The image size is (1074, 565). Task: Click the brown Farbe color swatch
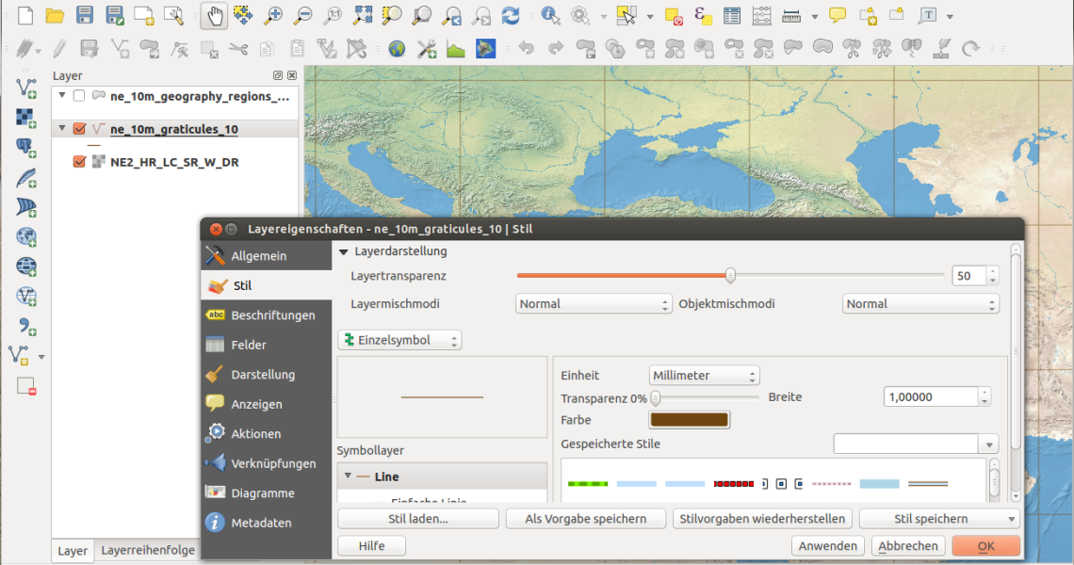click(x=689, y=420)
